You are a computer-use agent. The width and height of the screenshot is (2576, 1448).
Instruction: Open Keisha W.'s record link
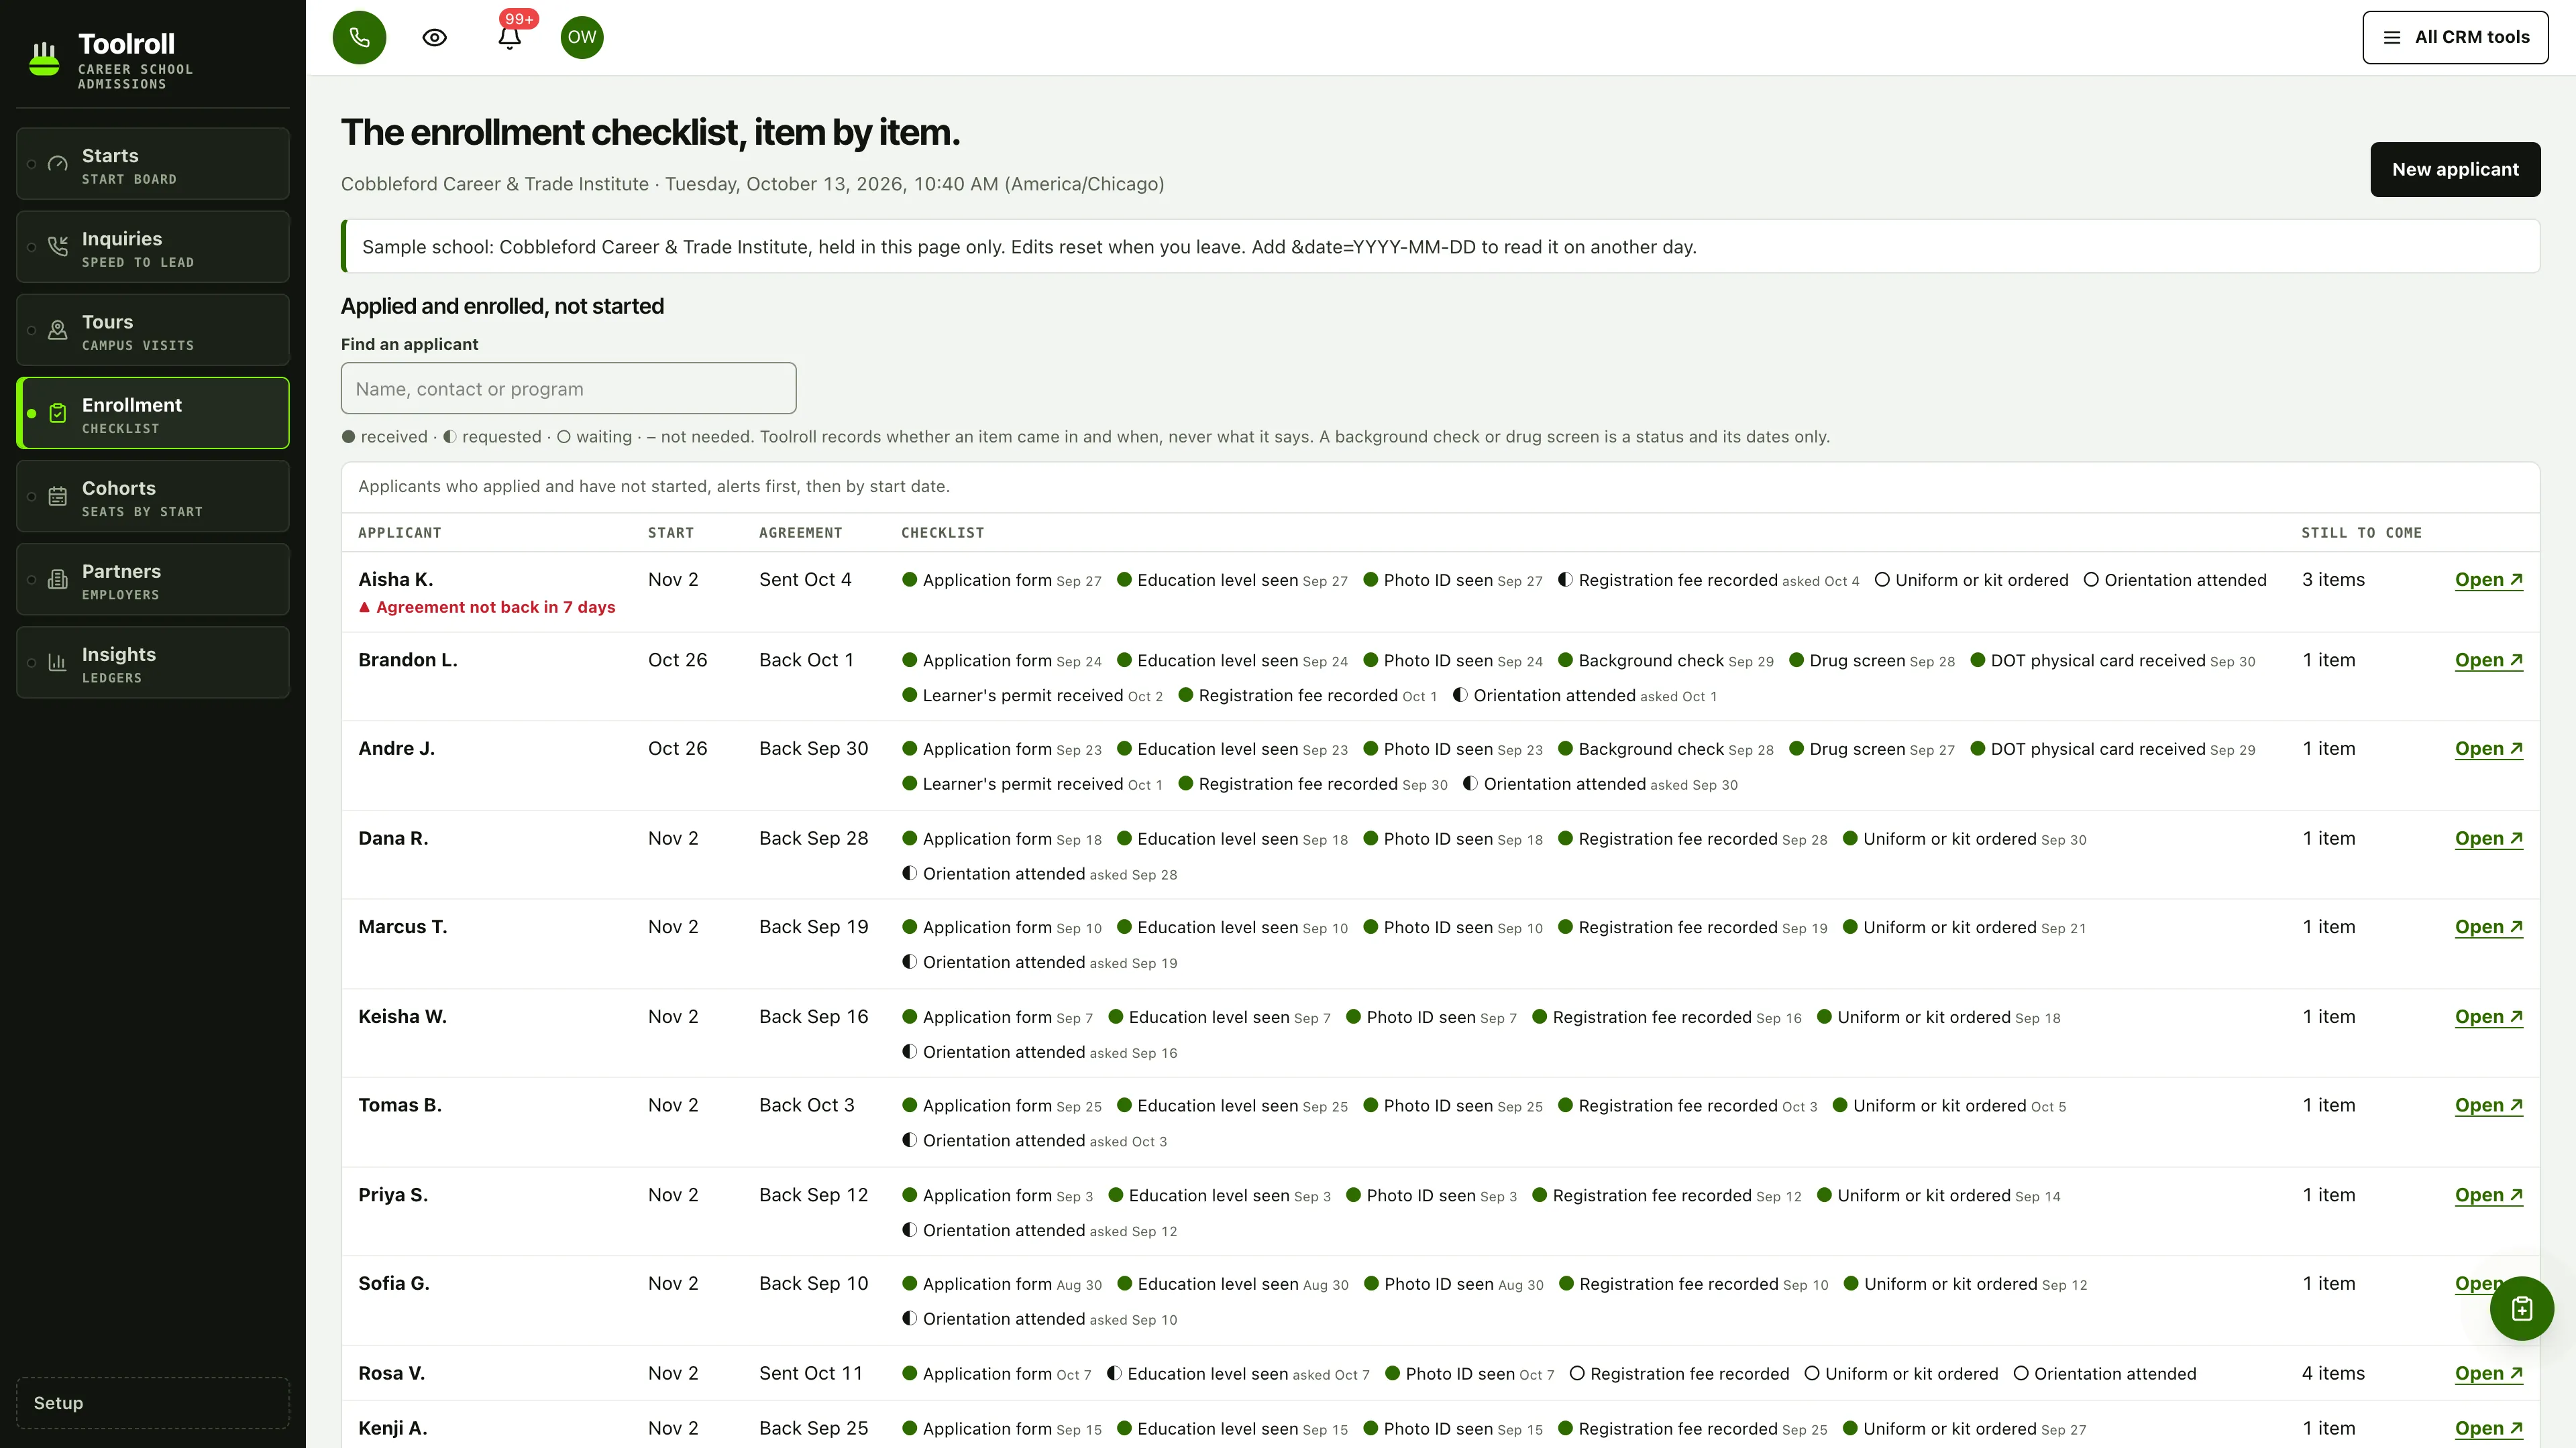coord(2488,1016)
